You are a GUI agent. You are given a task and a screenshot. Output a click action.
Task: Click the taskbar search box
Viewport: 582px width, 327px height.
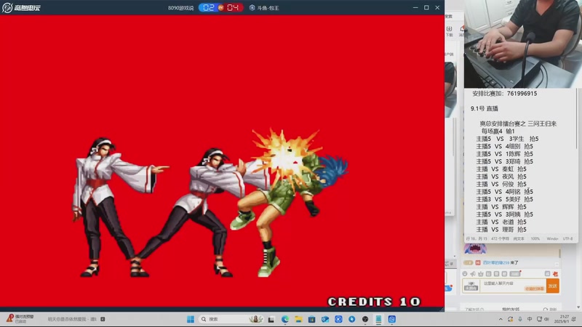231,319
